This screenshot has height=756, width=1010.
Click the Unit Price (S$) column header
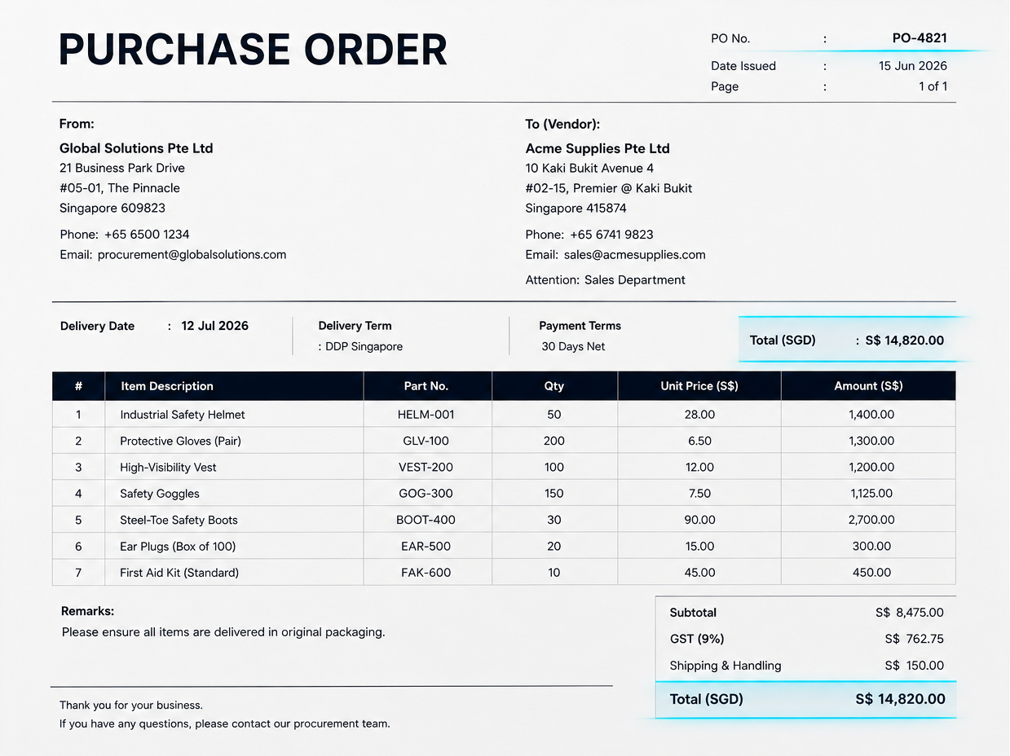699,386
